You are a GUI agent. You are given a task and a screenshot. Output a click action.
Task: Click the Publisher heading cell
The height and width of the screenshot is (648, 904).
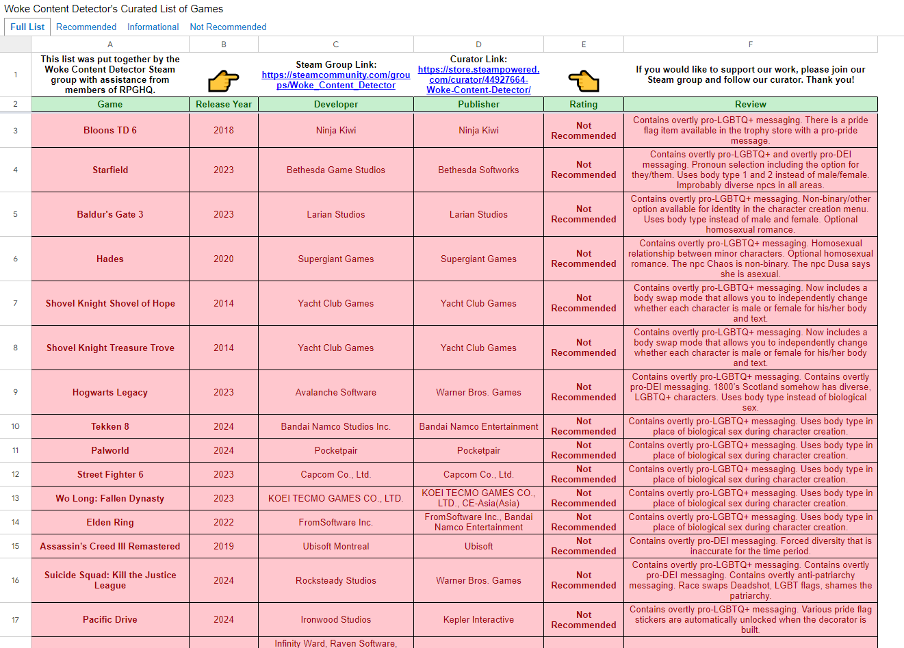[478, 105]
